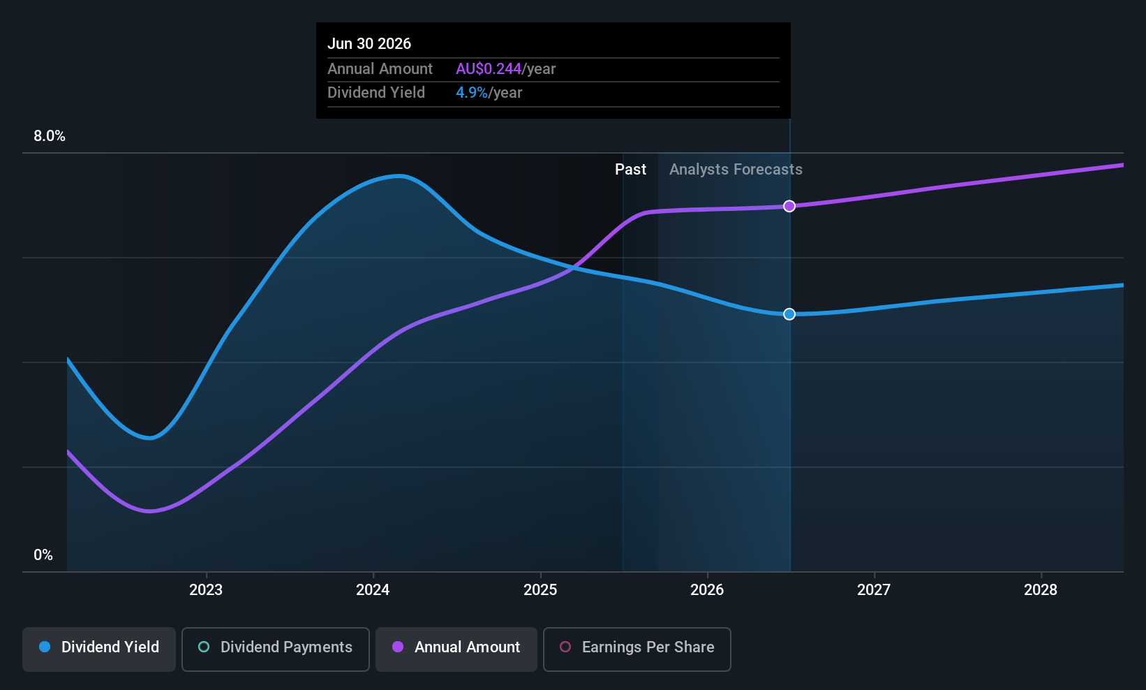The image size is (1146, 690).
Task: Click the 2028 axis label
Action: 1041,590
